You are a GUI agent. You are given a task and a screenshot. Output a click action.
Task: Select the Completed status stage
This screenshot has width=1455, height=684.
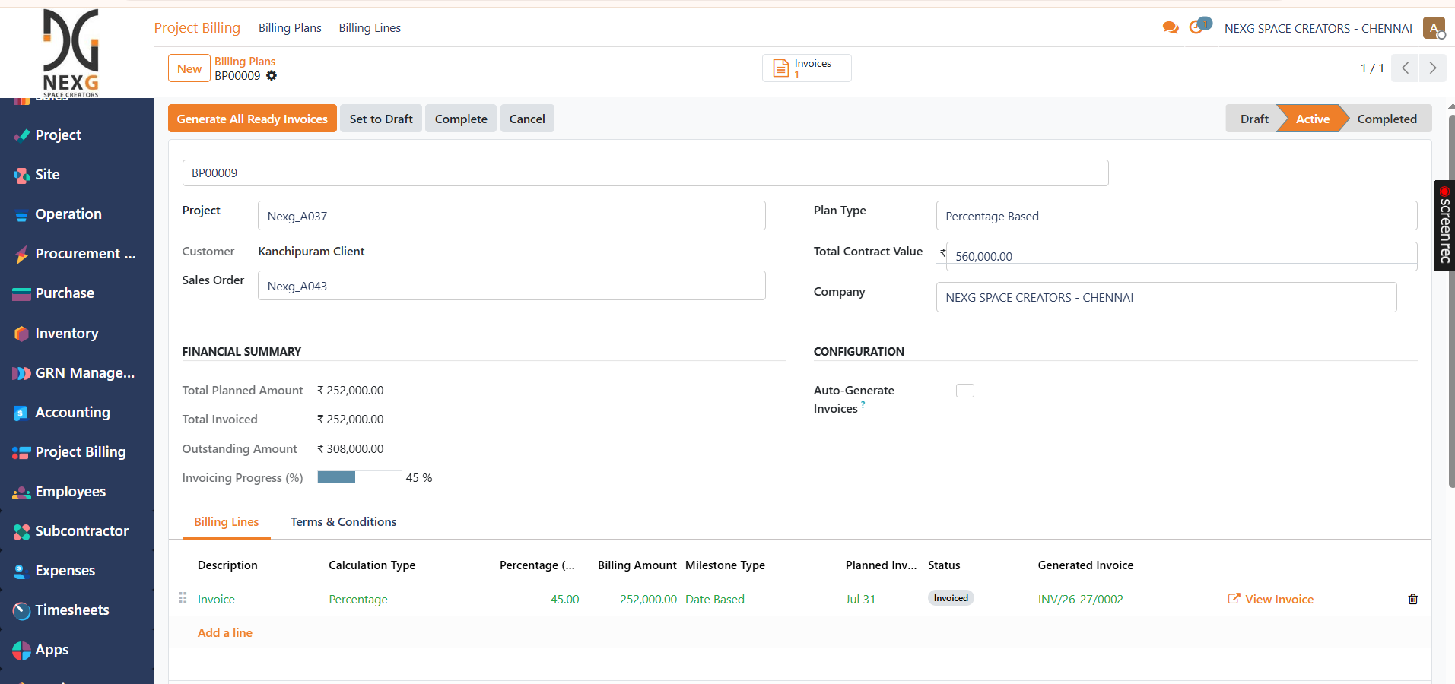[1387, 119]
